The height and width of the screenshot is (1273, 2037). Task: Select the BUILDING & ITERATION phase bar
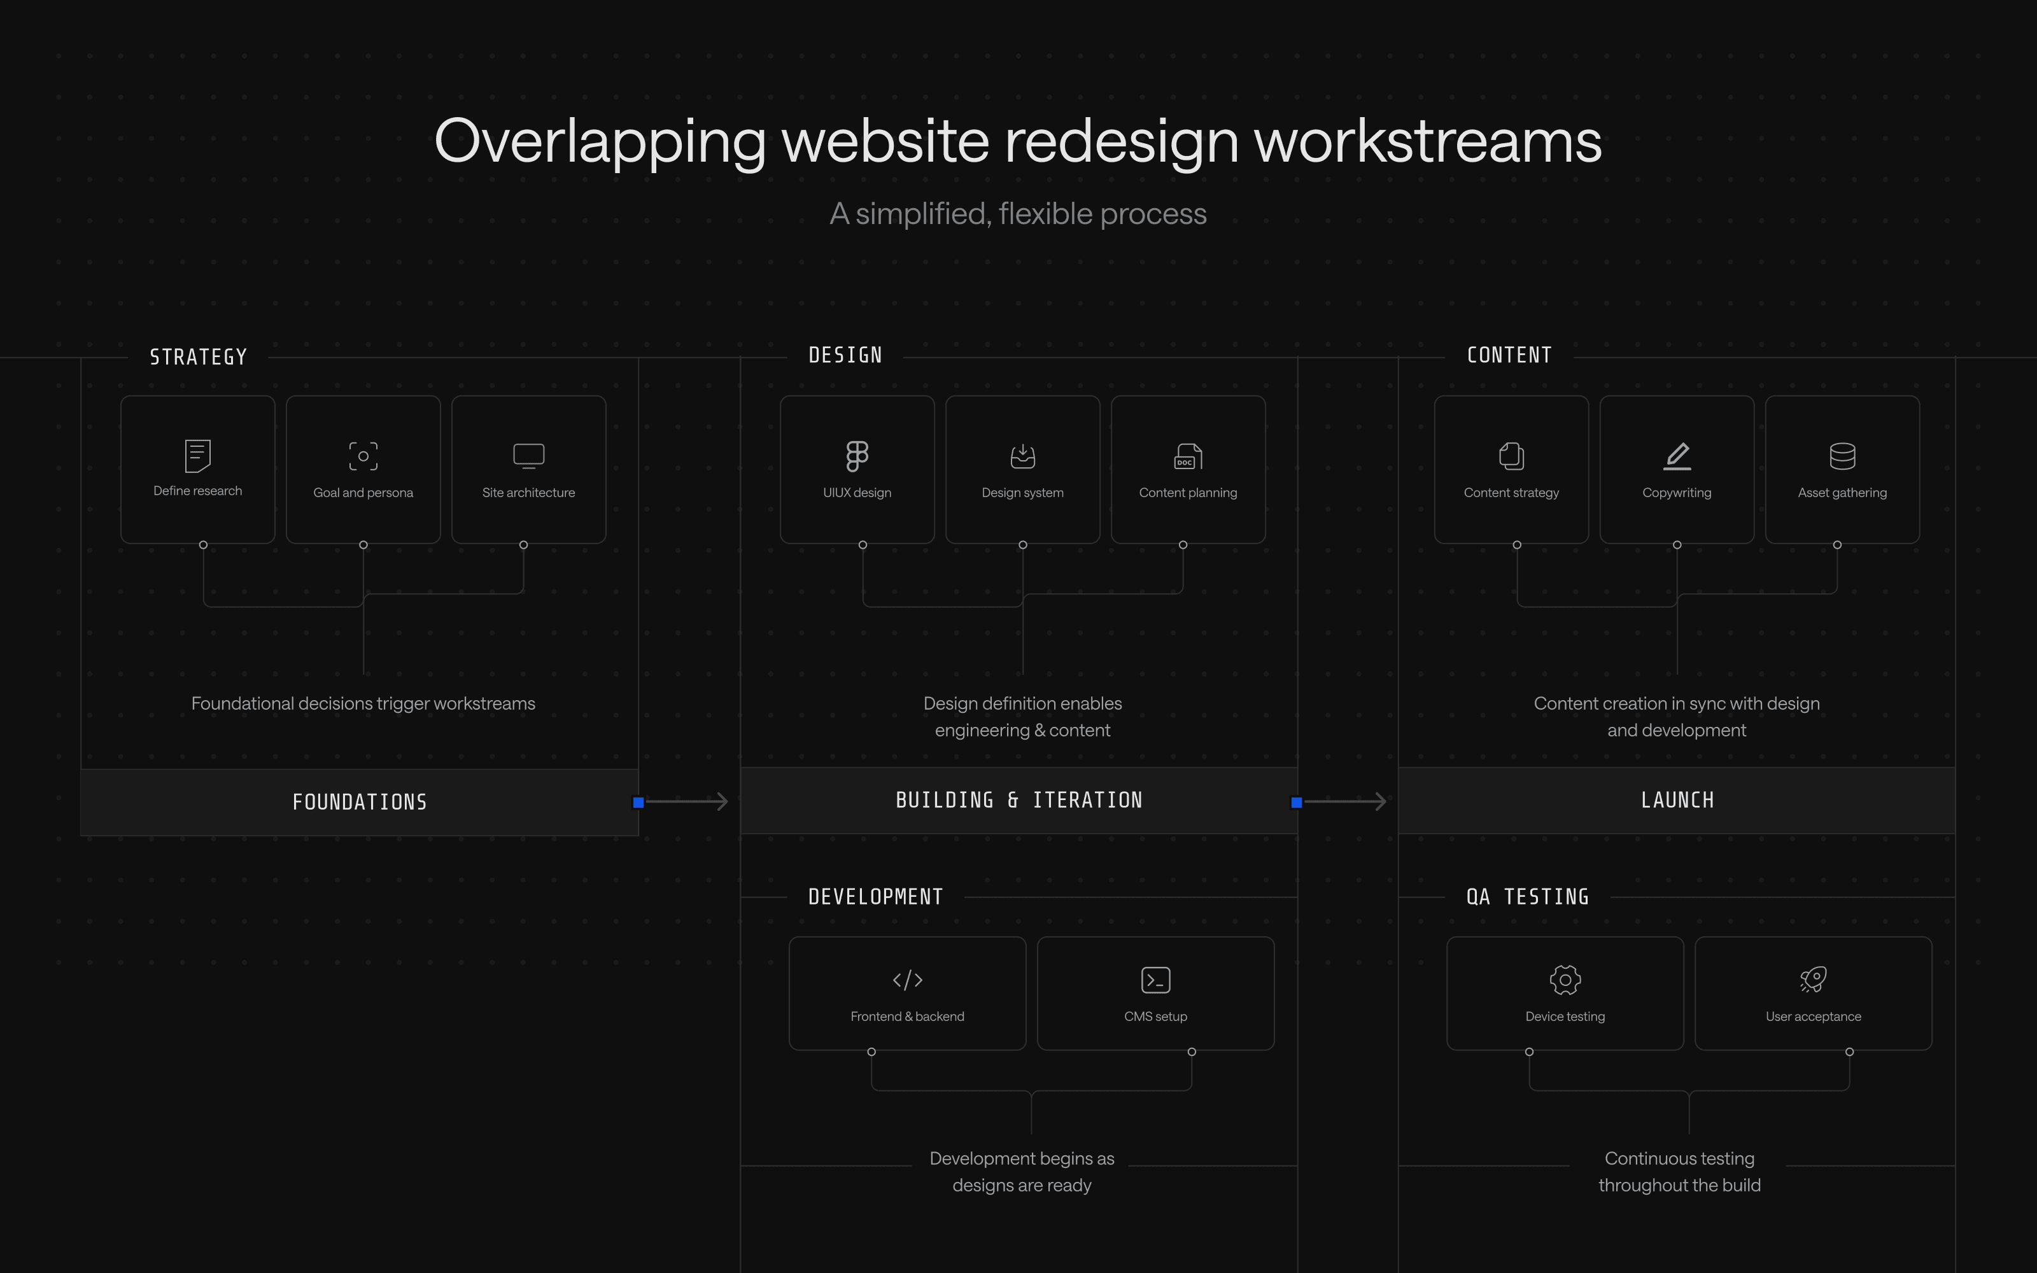click(x=1018, y=800)
